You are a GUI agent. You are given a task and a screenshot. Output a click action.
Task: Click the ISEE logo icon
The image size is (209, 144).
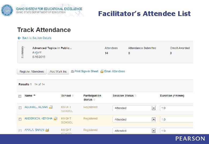pyautogui.click(x=7, y=10)
